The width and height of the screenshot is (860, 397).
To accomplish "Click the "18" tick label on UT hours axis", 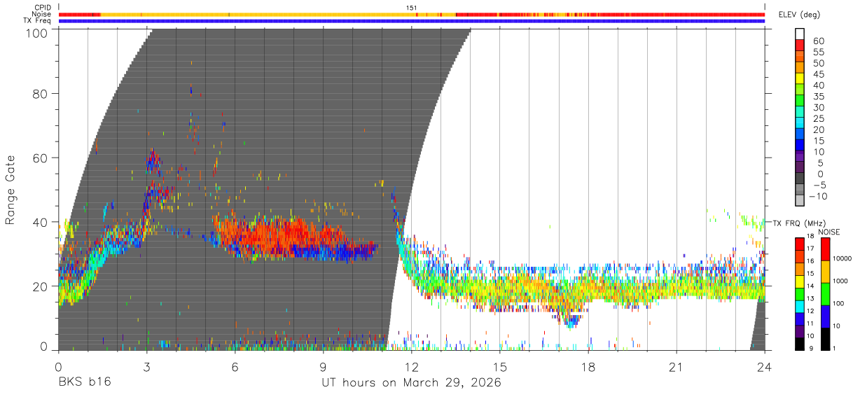I will [x=588, y=367].
